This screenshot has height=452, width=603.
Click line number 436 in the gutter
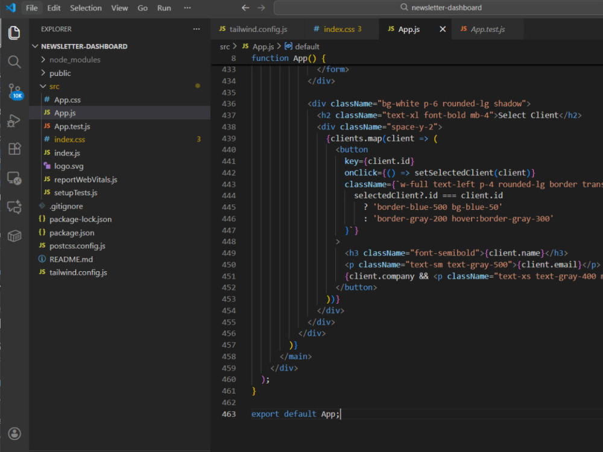[229, 104]
